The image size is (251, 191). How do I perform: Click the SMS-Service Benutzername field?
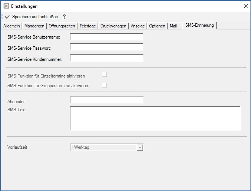click(x=106, y=37)
